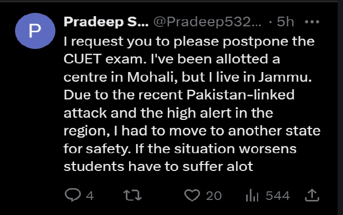Open view analytics bar-chart icon
Screen dimensions: 343x215
pyautogui.click(x=252, y=196)
